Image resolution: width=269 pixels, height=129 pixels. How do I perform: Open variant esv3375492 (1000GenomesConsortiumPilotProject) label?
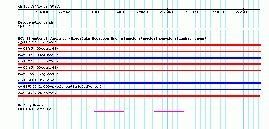click(x=60, y=87)
